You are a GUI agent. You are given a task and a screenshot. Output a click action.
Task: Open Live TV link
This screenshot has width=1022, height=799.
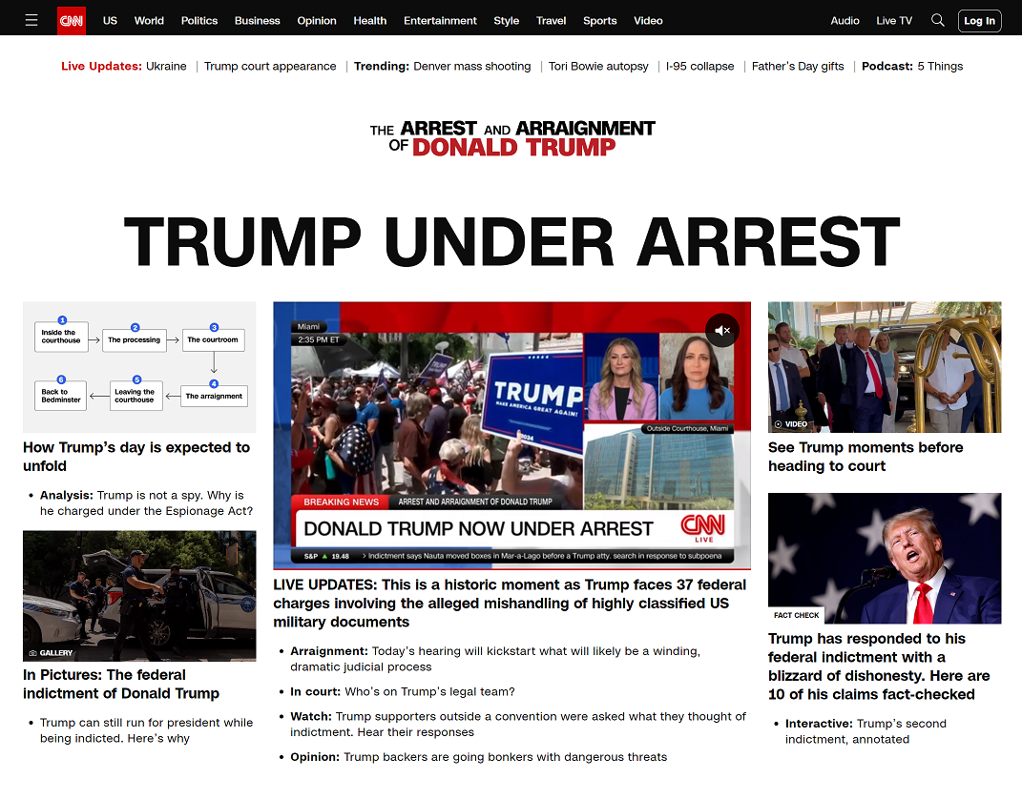point(894,20)
